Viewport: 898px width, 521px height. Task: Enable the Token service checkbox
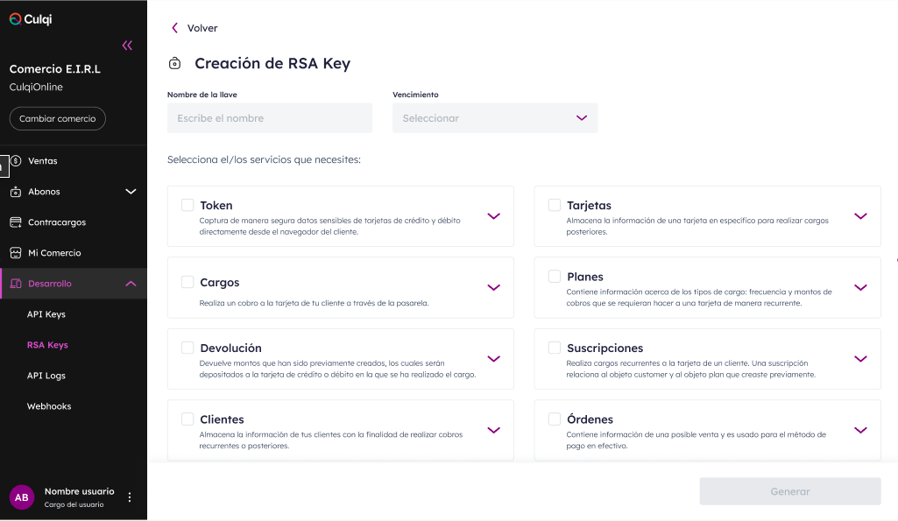tap(187, 205)
